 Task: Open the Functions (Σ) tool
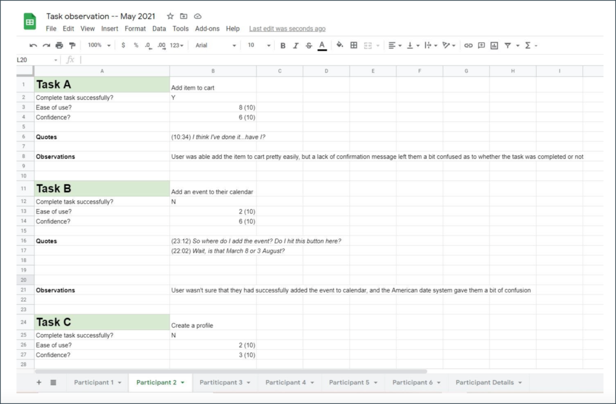528,45
